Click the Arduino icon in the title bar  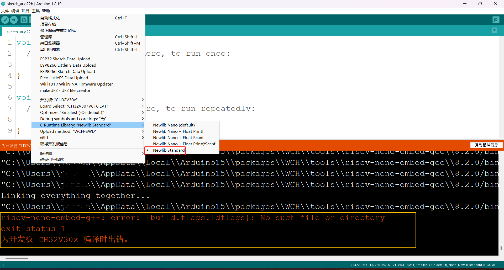click(x=3, y=4)
